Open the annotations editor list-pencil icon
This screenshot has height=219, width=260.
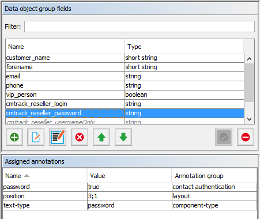point(58,137)
